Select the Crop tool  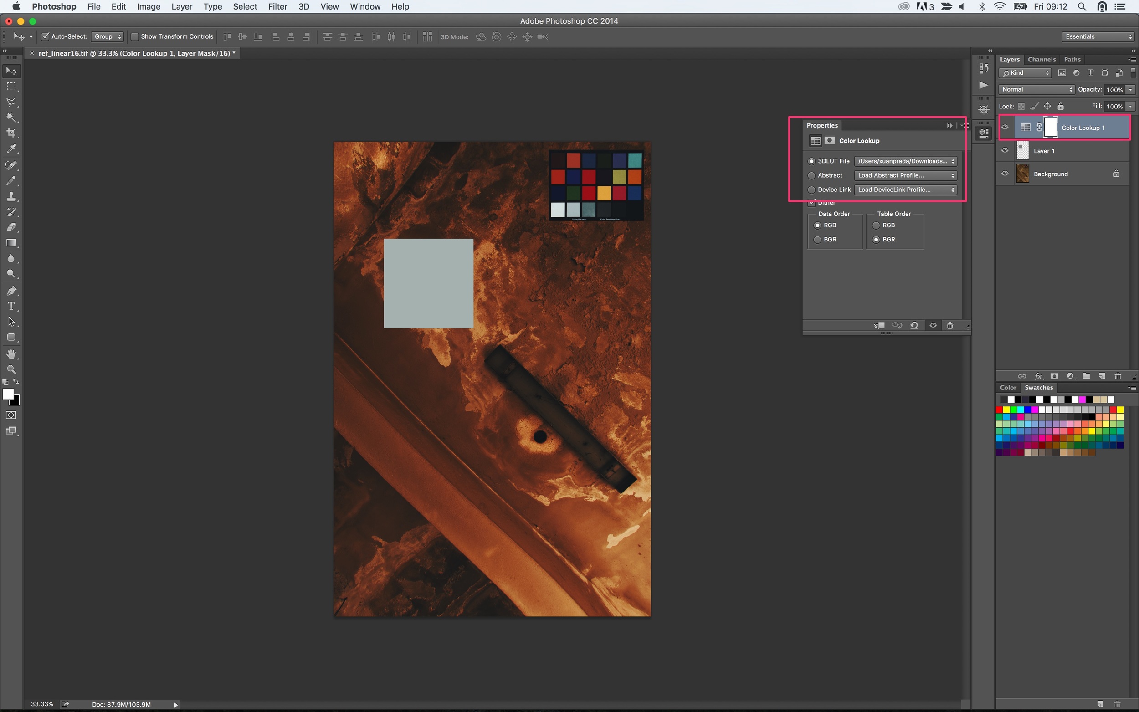[x=11, y=133]
